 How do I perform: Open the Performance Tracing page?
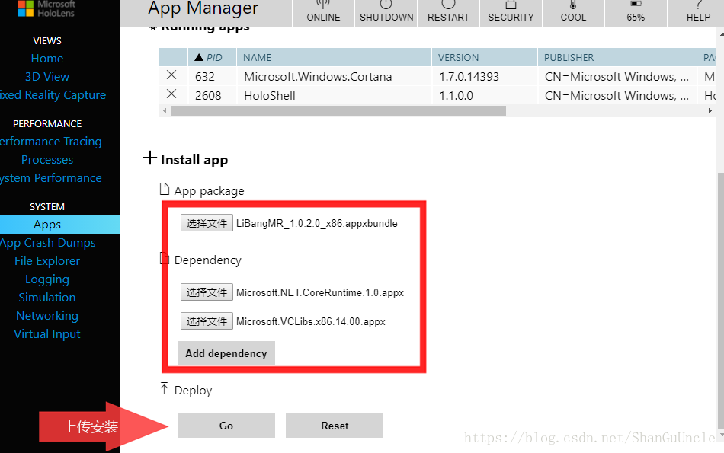[51, 142]
